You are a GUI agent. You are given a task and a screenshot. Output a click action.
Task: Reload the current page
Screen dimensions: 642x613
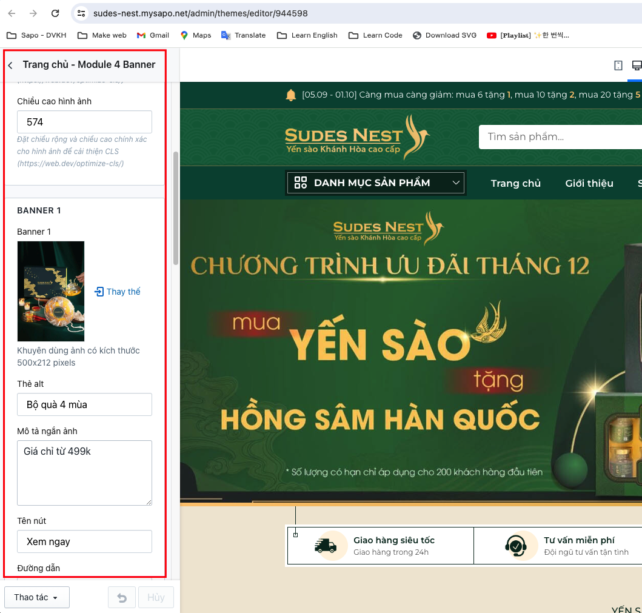click(55, 13)
